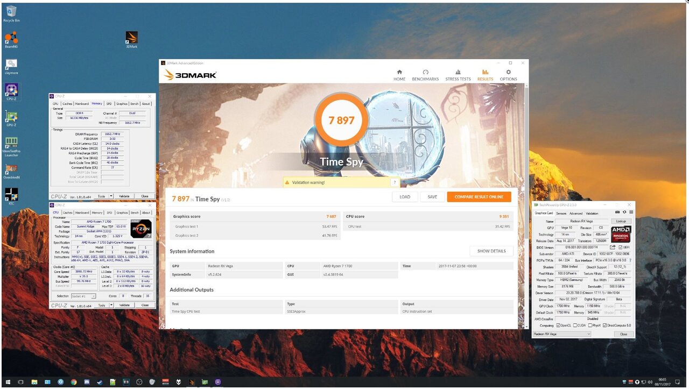This screenshot has height=389, width=689.
Task: Switch to Caches tab in upper CPU-Z window
Action: pos(67,104)
